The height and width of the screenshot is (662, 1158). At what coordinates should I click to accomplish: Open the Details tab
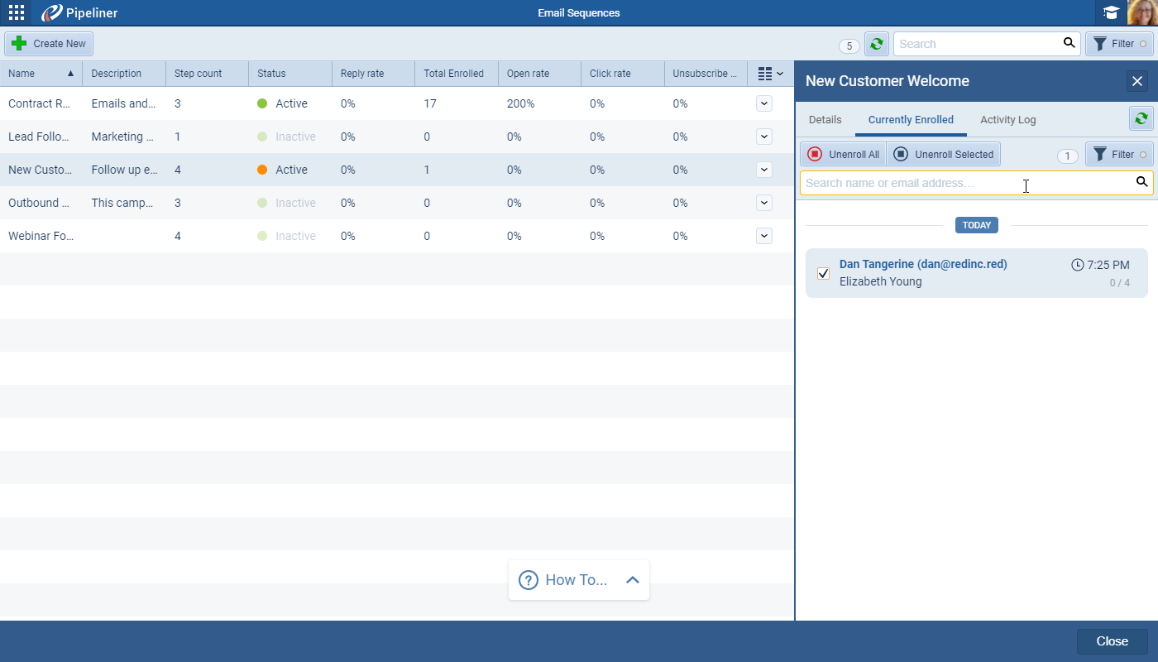(825, 119)
